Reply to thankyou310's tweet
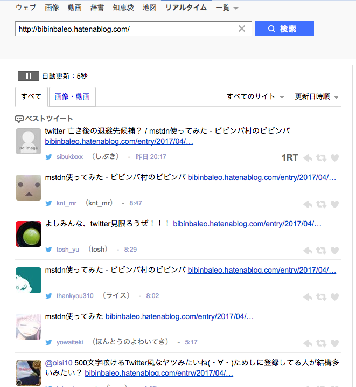The image size is (356, 387). pyautogui.click(x=308, y=297)
